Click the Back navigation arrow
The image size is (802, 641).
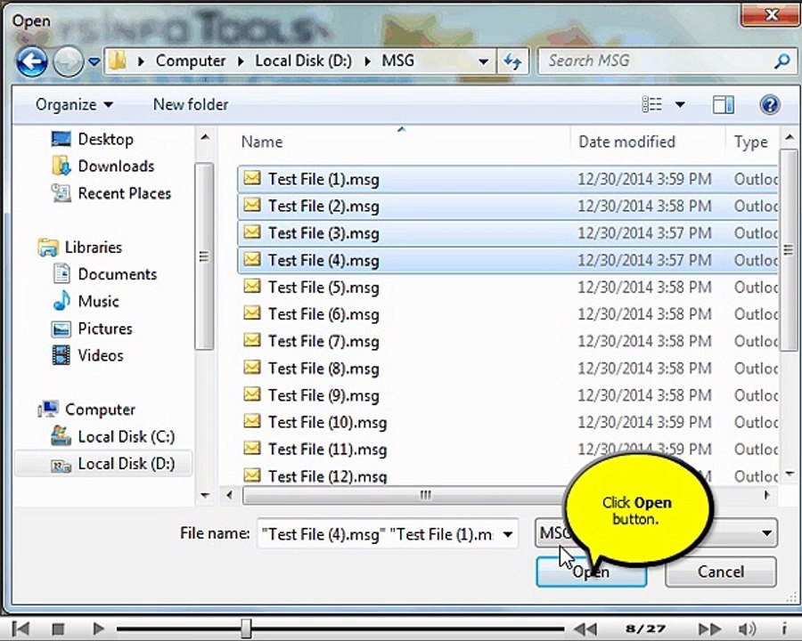(32, 61)
